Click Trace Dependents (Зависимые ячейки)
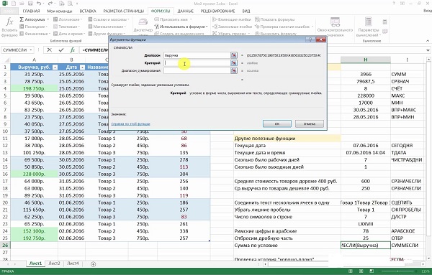 pos(232,27)
